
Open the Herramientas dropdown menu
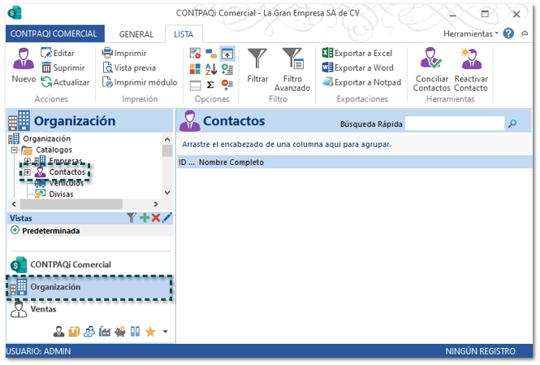coord(470,34)
